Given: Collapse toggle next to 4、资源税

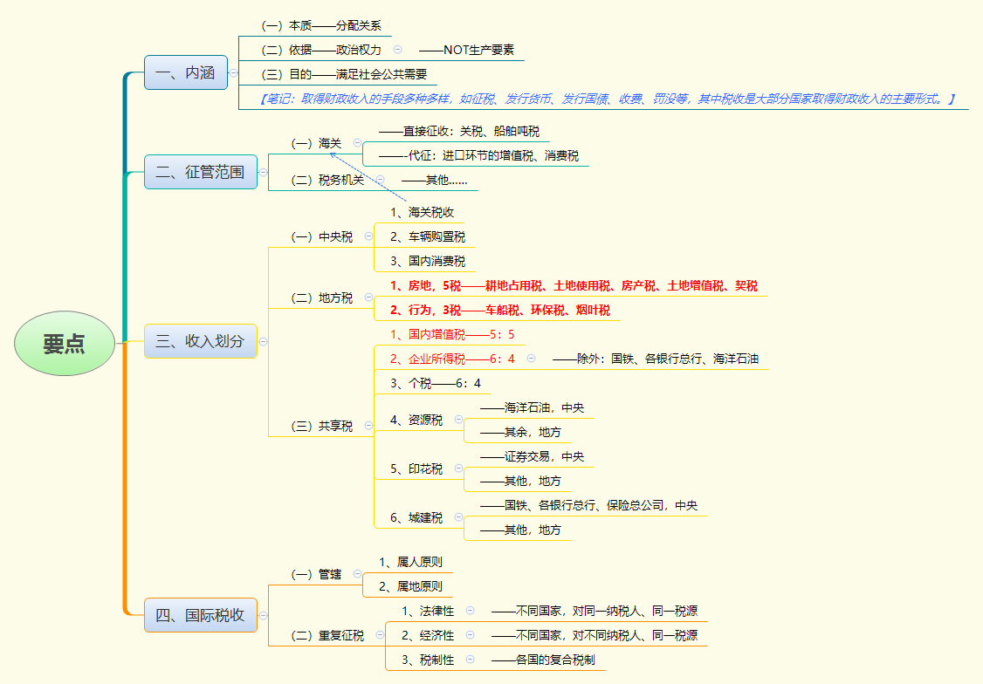Looking at the screenshot, I should [x=458, y=419].
